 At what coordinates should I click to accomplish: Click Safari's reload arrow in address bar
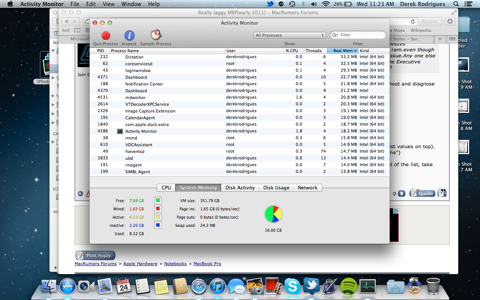click(413, 21)
